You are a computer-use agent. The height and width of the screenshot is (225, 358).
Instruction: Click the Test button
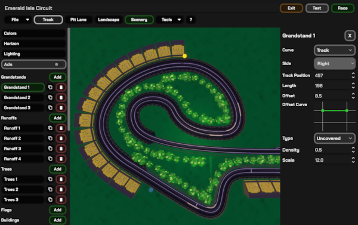pos(317,8)
